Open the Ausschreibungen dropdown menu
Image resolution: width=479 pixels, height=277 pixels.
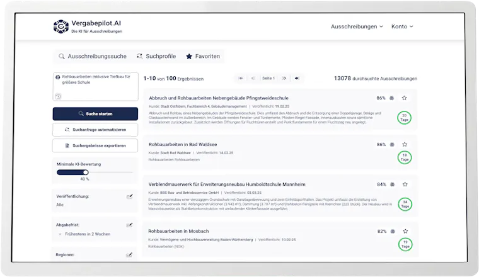coord(357,26)
